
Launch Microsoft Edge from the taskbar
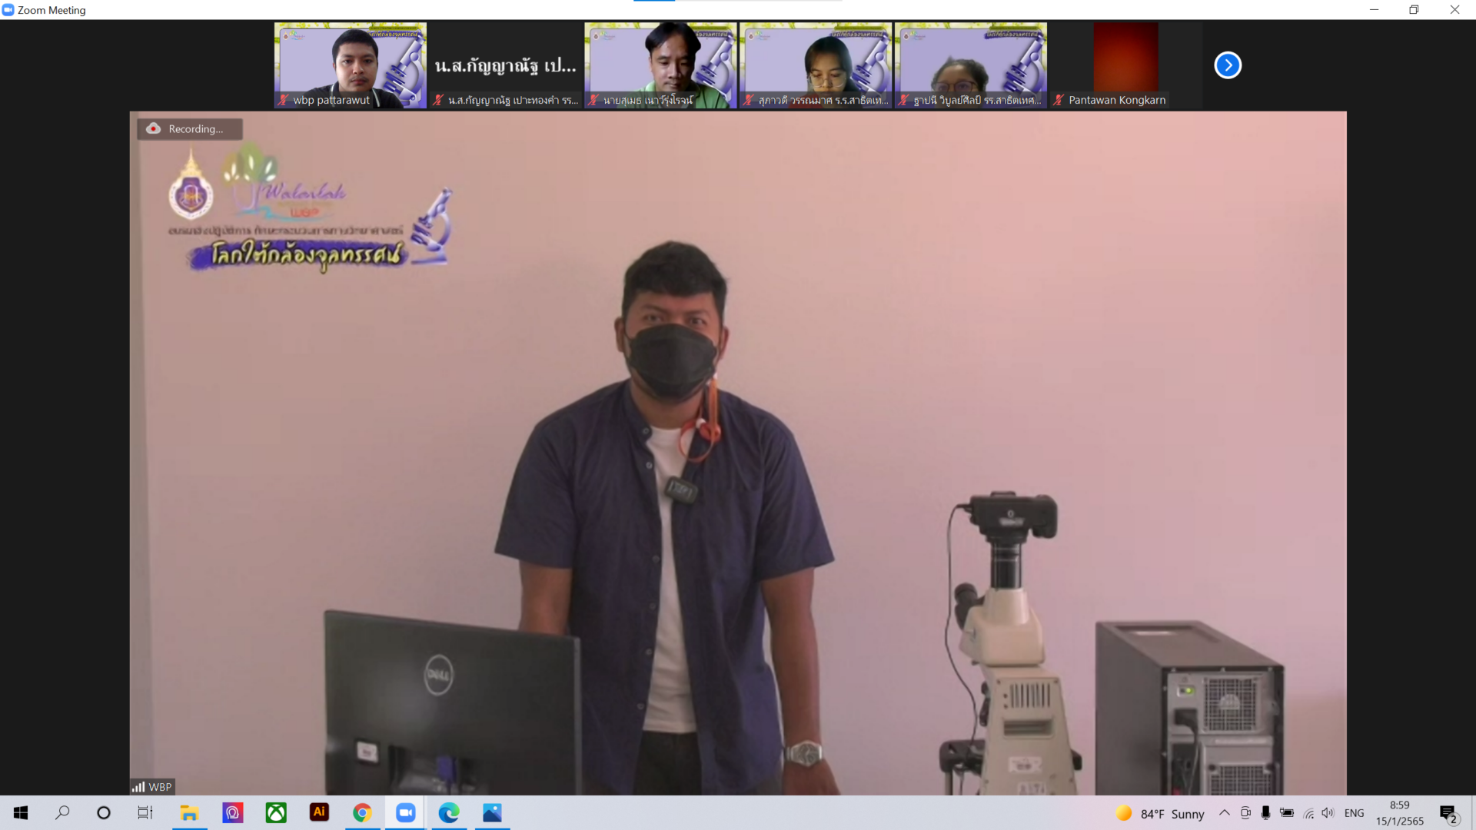point(449,813)
